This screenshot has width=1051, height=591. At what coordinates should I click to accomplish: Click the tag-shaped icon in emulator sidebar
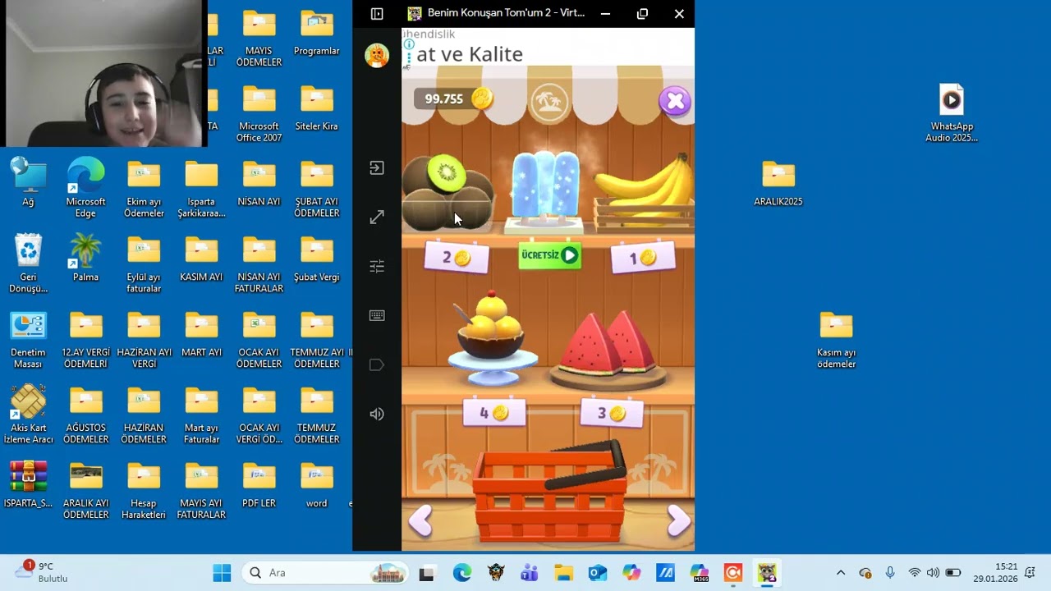click(377, 364)
